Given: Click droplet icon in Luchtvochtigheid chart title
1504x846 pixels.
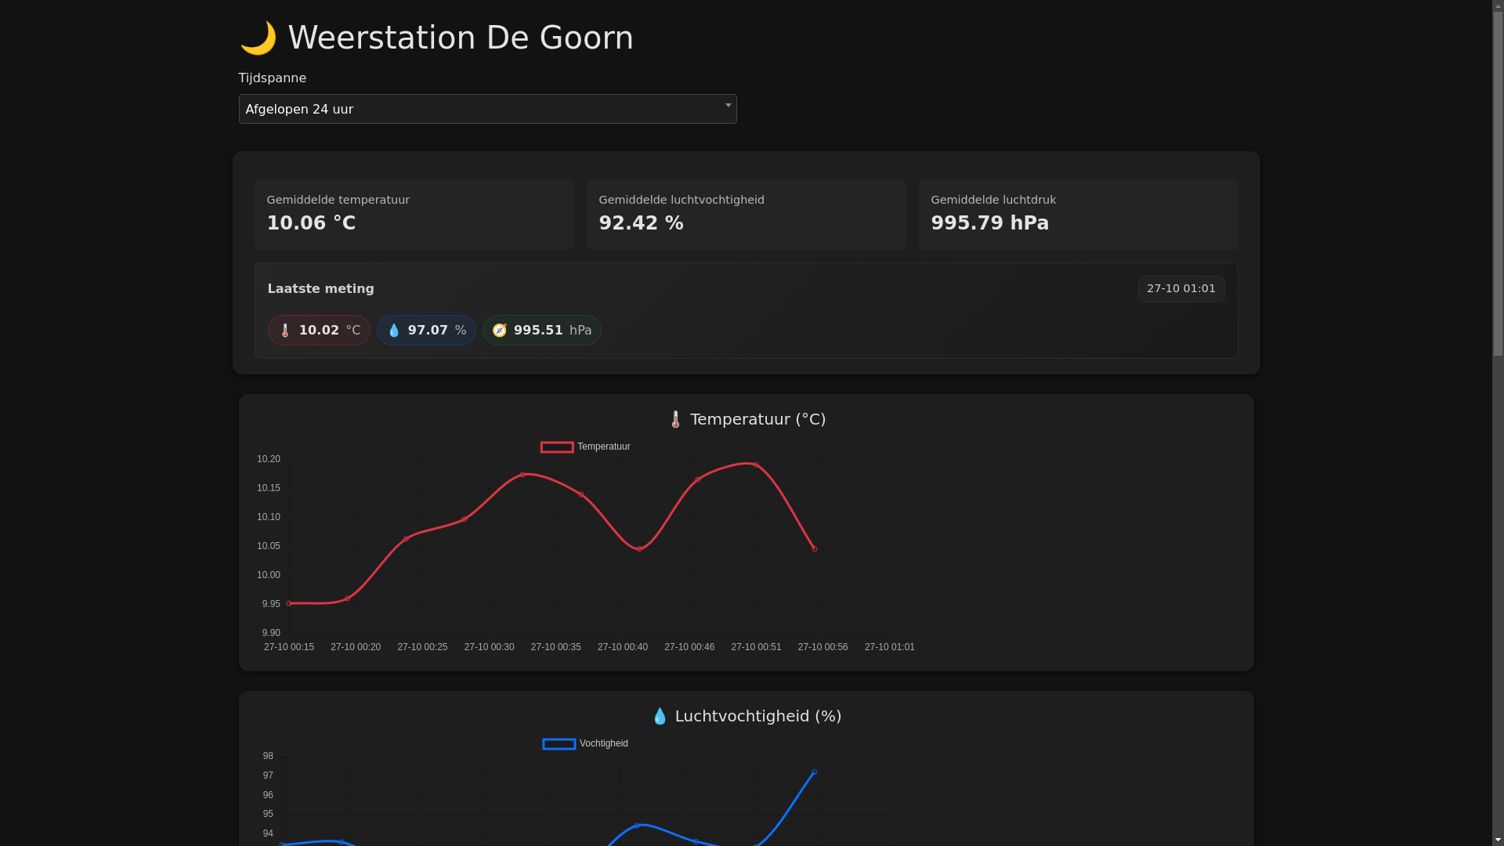Looking at the screenshot, I should click(660, 717).
